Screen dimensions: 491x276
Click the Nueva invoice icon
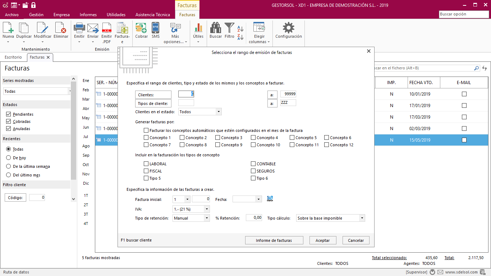[8, 28]
